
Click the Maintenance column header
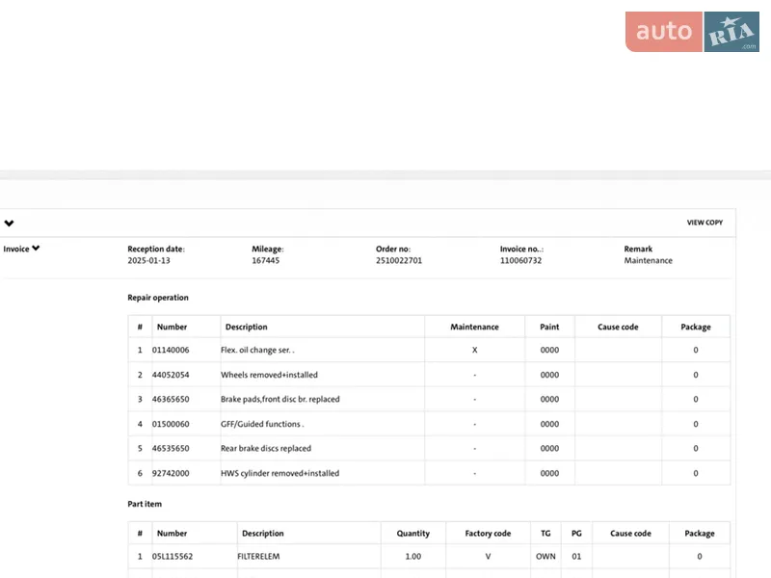[474, 327]
